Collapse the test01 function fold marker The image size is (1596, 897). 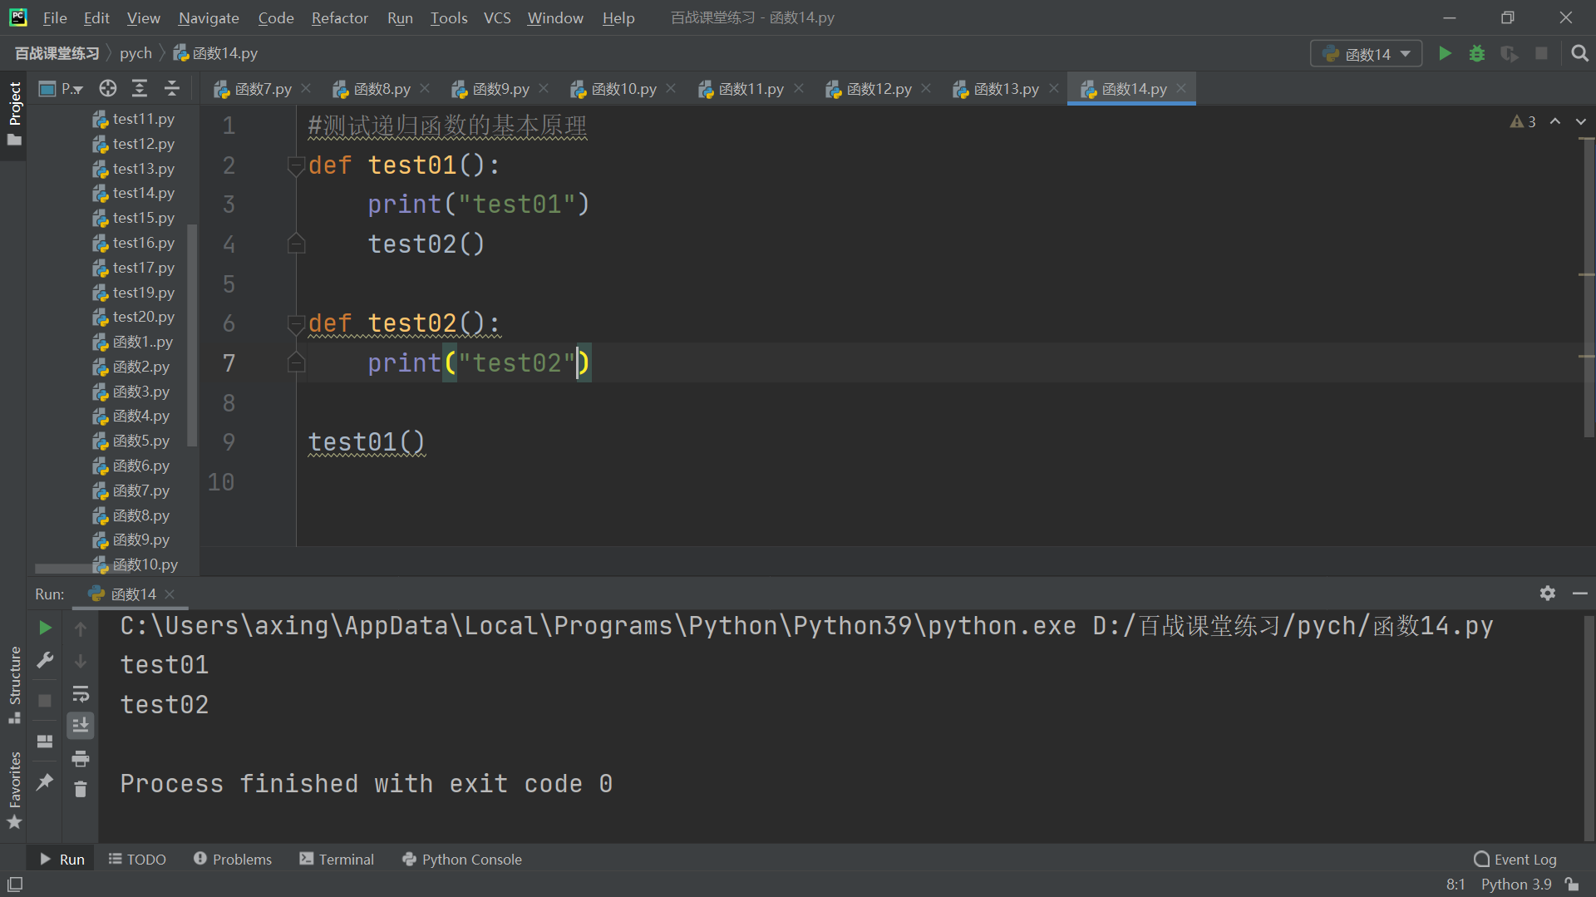(x=296, y=165)
